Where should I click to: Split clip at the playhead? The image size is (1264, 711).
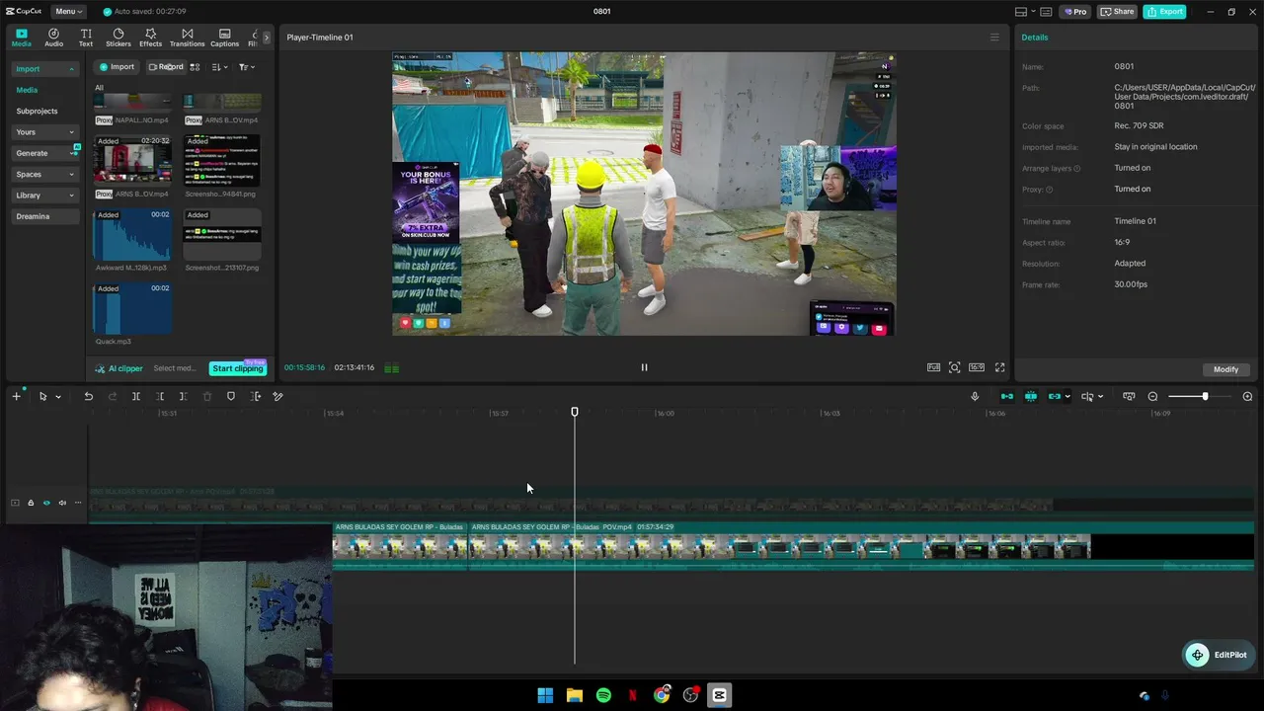pos(136,396)
